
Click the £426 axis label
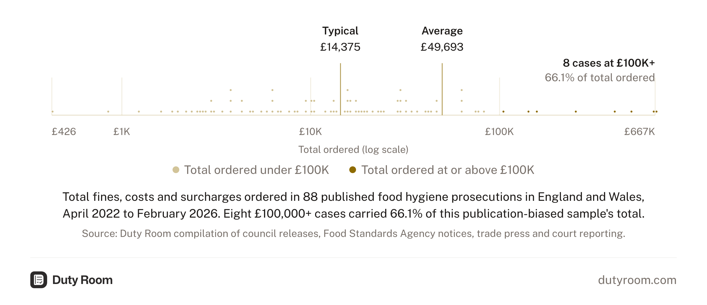click(x=64, y=132)
